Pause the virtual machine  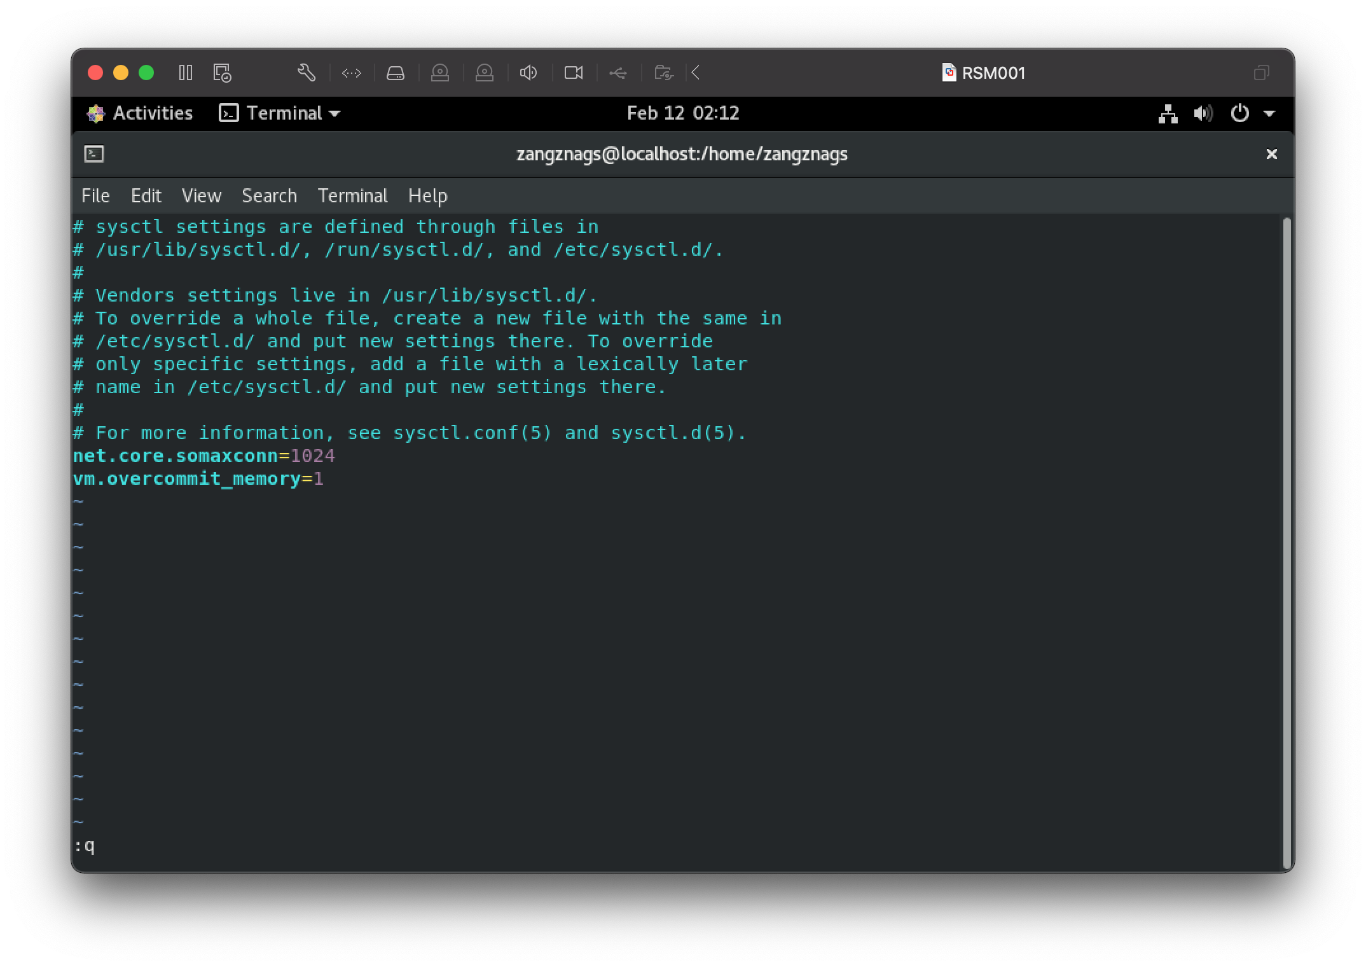186,73
